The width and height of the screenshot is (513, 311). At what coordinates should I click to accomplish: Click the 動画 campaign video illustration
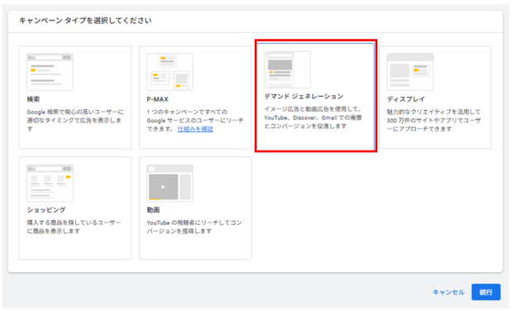[170, 183]
